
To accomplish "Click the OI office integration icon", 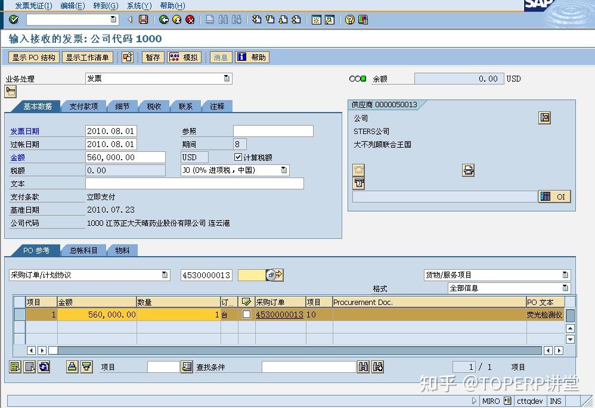I will (554, 197).
